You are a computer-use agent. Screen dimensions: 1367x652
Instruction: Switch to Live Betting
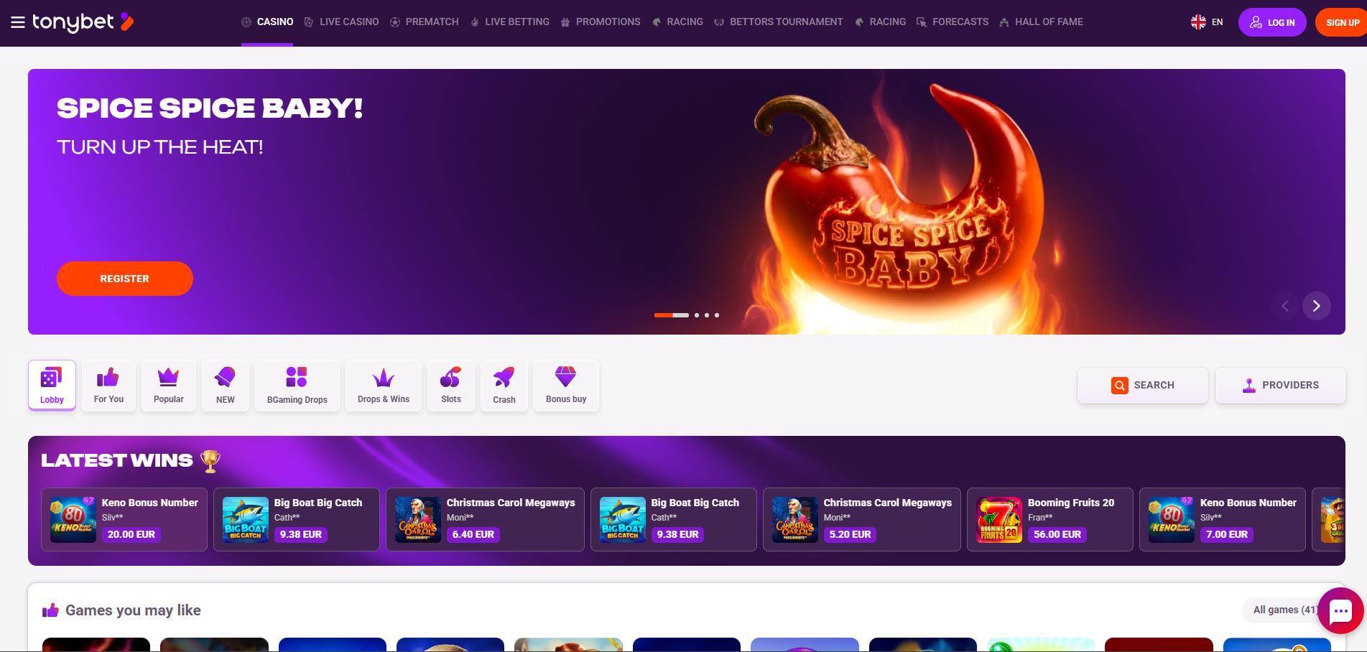click(x=510, y=22)
